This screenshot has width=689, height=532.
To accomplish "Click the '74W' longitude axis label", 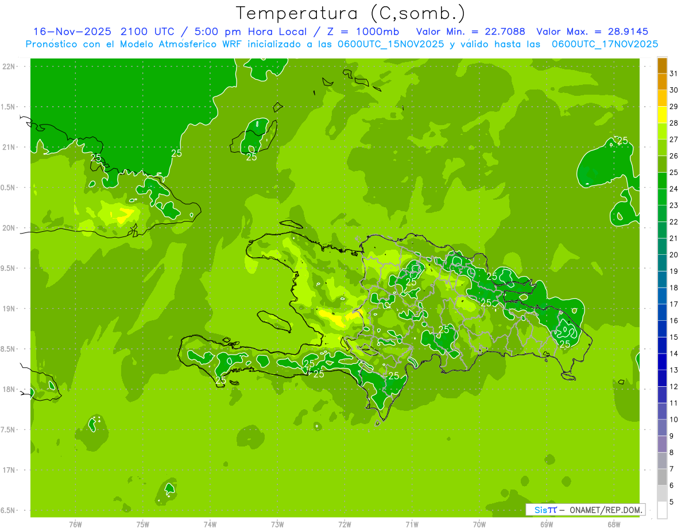I will (x=210, y=524).
